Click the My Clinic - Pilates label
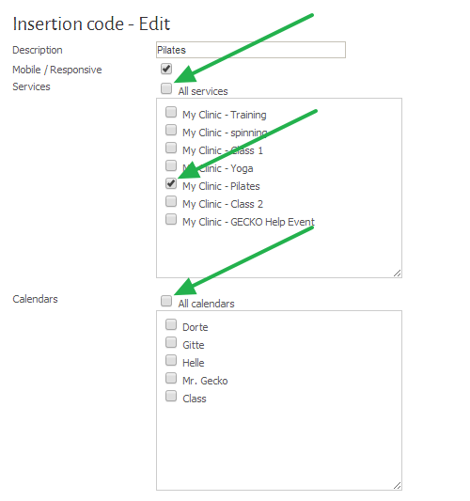 (x=221, y=186)
